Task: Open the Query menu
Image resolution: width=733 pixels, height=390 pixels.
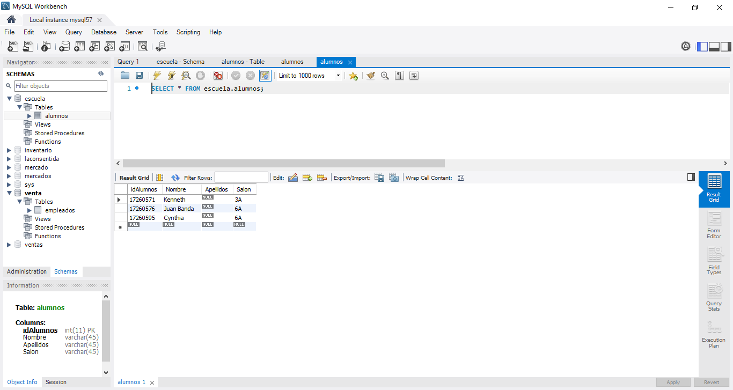Action: 74,32
